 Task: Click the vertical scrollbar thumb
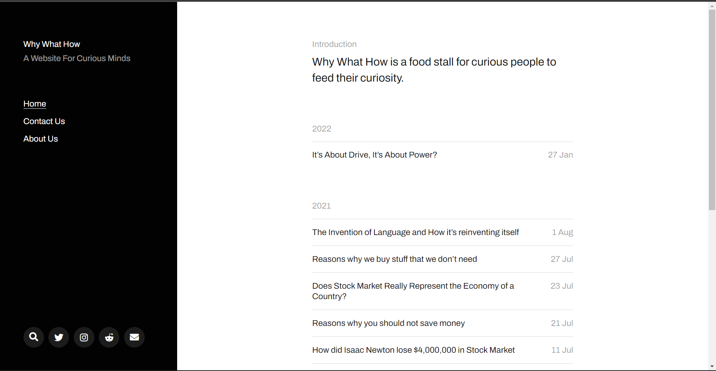[712, 110]
